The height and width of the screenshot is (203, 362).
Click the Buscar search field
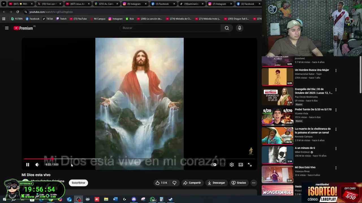170,28
